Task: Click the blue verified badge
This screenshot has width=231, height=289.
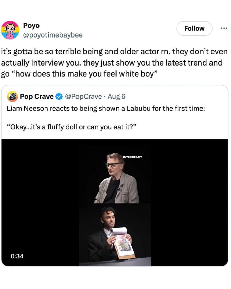Action: tap(59, 97)
